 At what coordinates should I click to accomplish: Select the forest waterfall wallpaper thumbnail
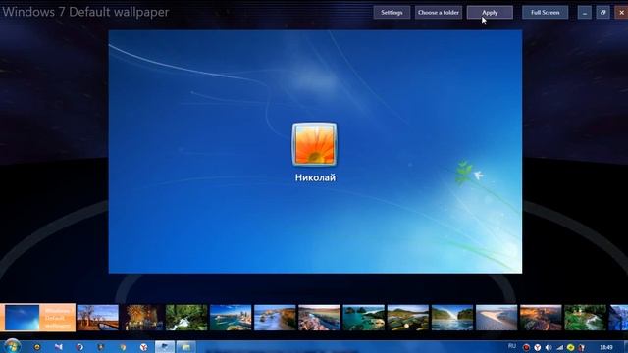186,318
